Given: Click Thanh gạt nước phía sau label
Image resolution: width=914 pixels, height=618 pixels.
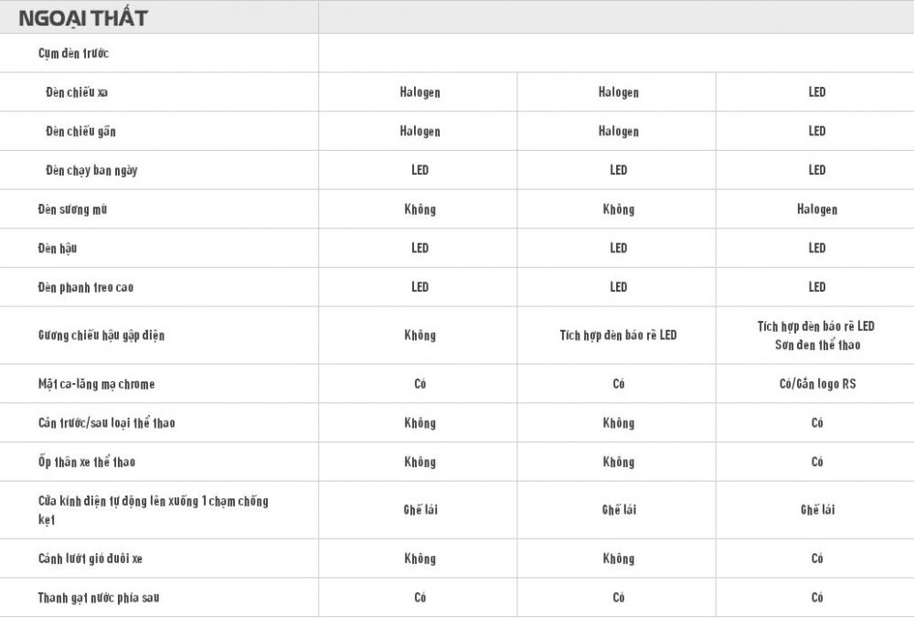Looking at the screenshot, I should click(99, 598).
